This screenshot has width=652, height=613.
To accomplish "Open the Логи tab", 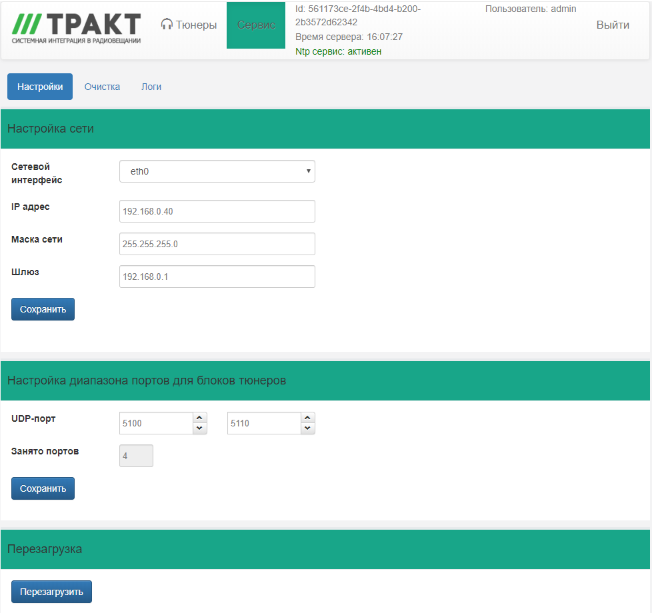I will (151, 87).
